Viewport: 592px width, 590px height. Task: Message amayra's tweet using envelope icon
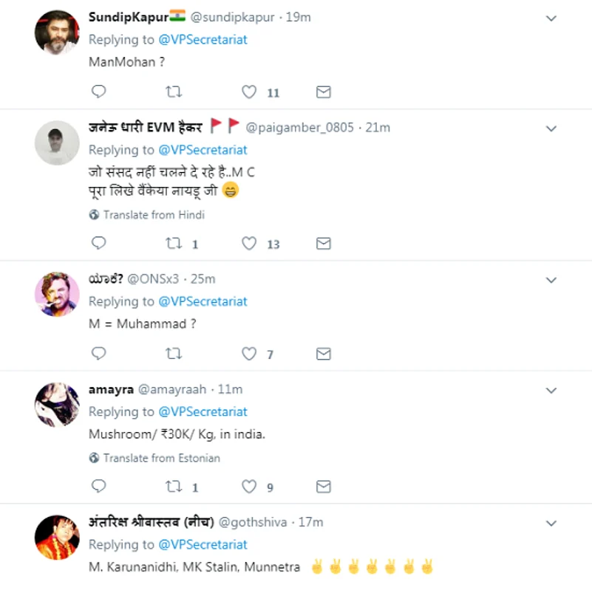(x=323, y=487)
